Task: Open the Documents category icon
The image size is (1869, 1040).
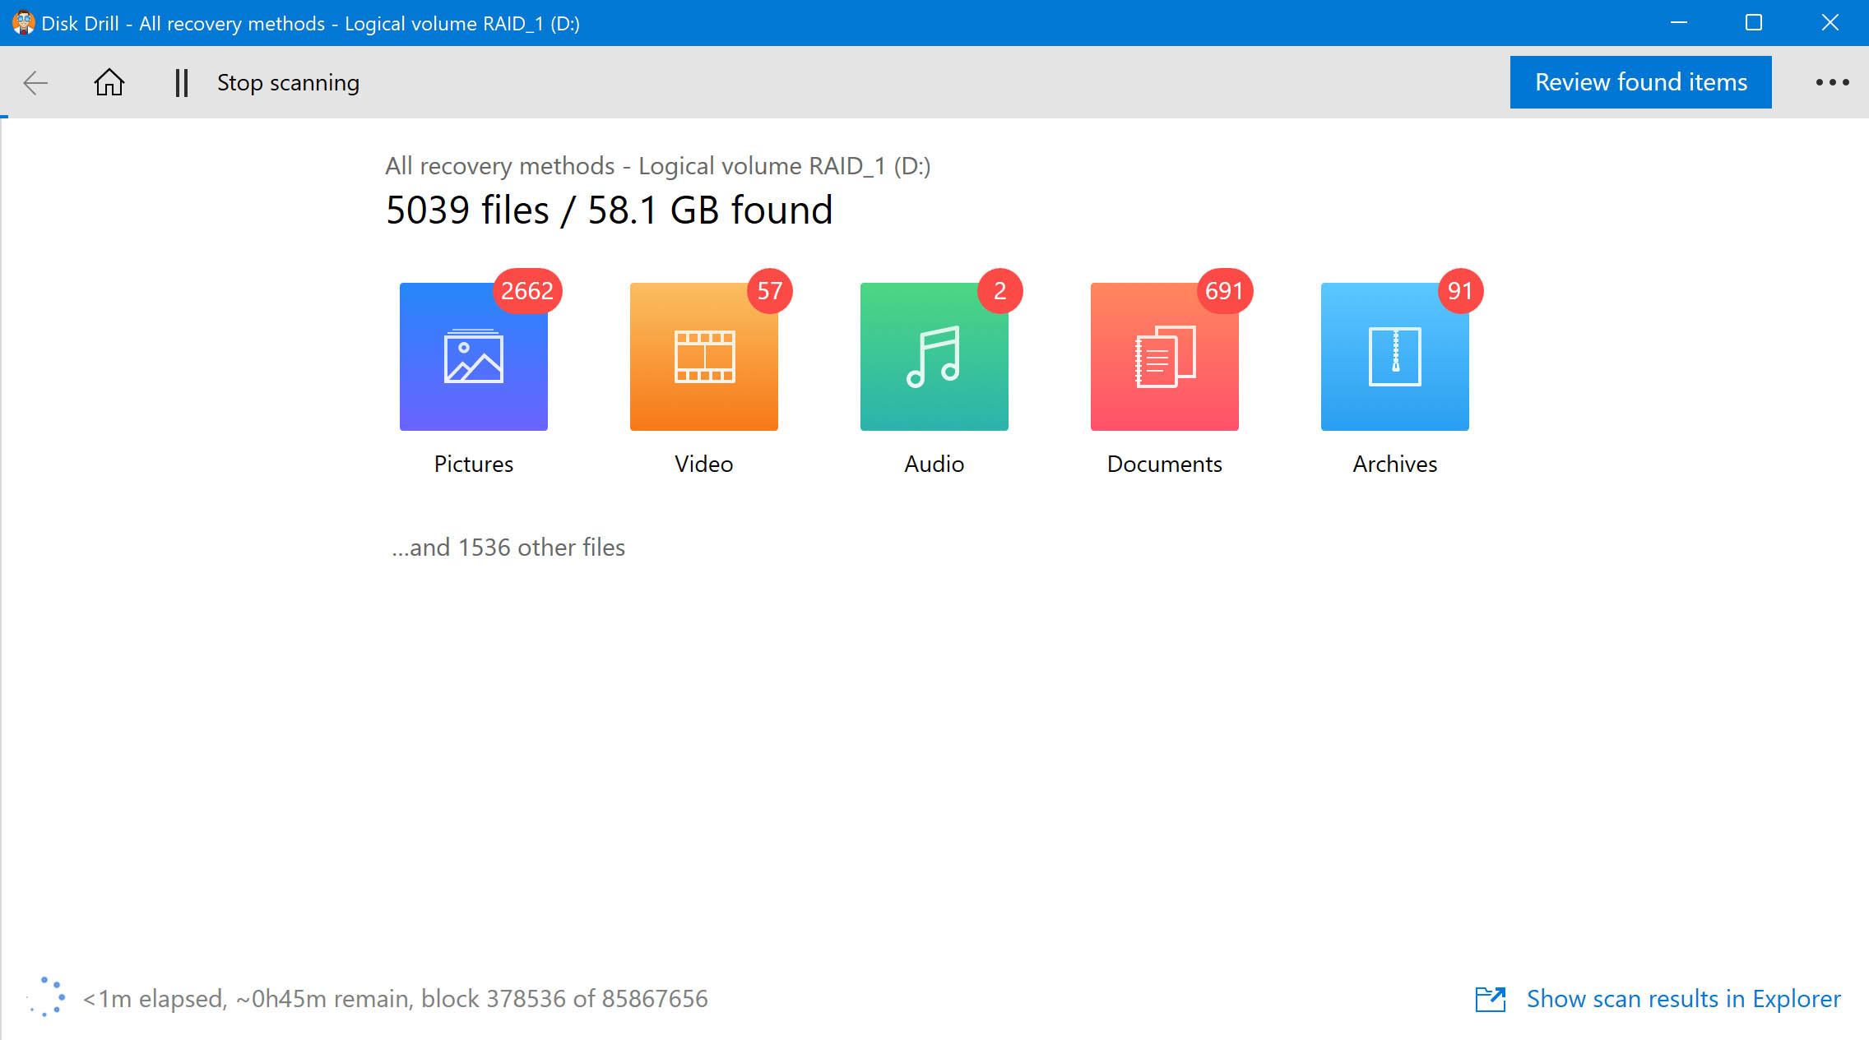Action: 1164,356
